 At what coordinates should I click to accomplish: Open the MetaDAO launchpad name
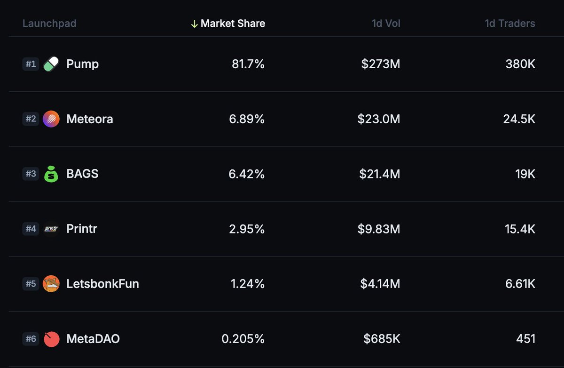(x=93, y=339)
